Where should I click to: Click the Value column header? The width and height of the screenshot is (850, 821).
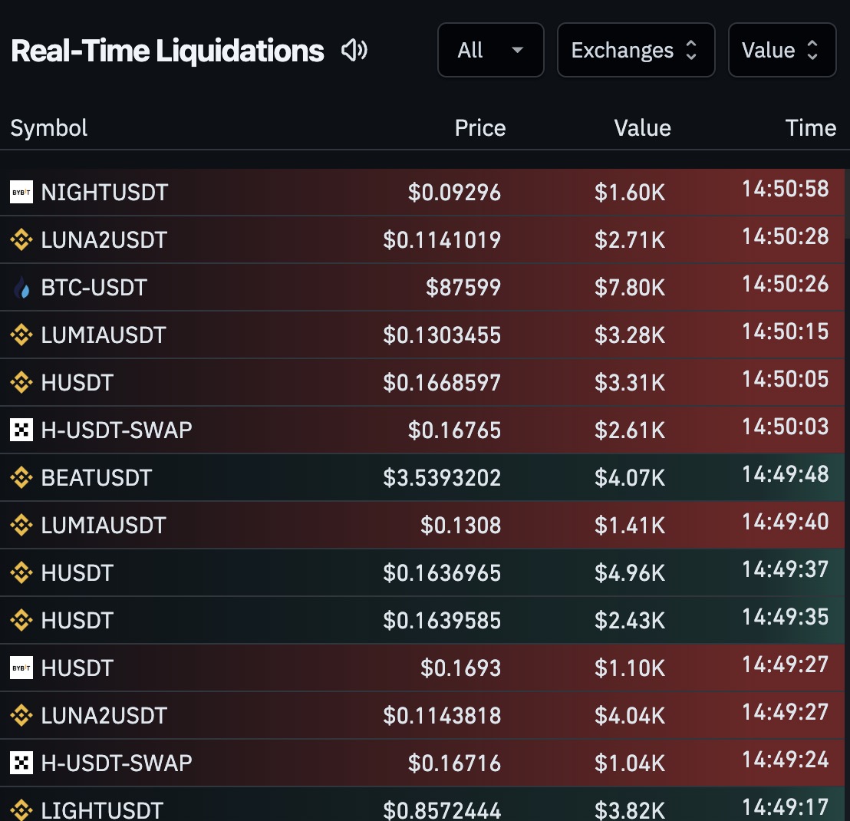[642, 127]
